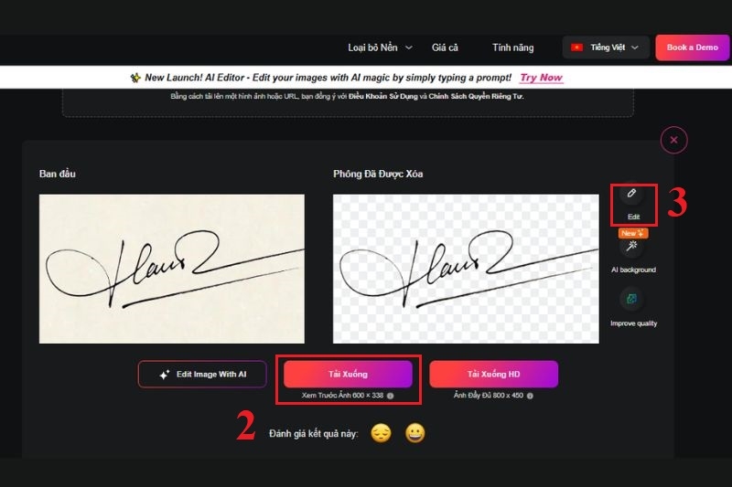The height and width of the screenshot is (487, 732).
Task: Open the Tiếng Việt language selector
Action: click(606, 48)
